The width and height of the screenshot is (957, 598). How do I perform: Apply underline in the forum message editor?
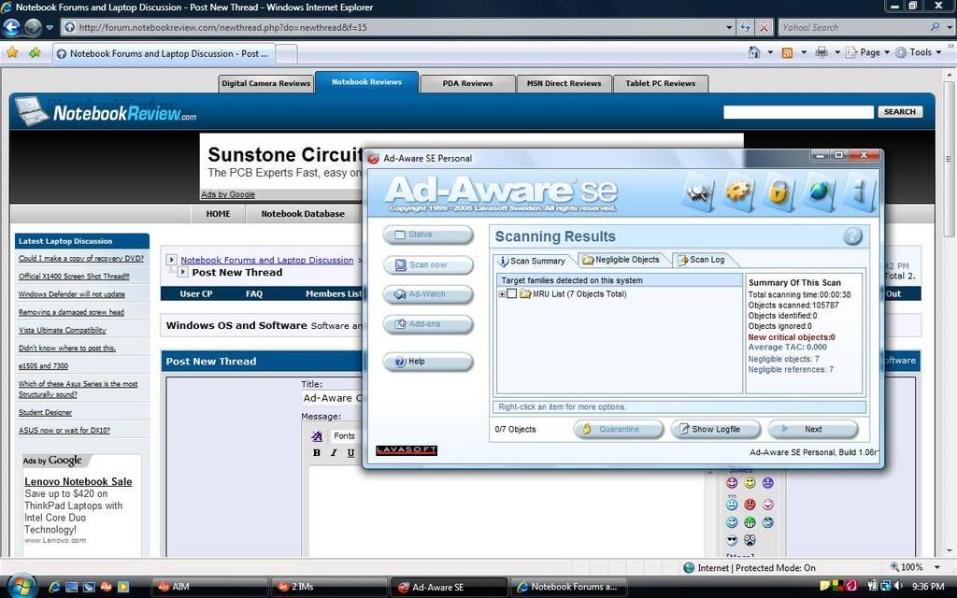[x=350, y=453]
